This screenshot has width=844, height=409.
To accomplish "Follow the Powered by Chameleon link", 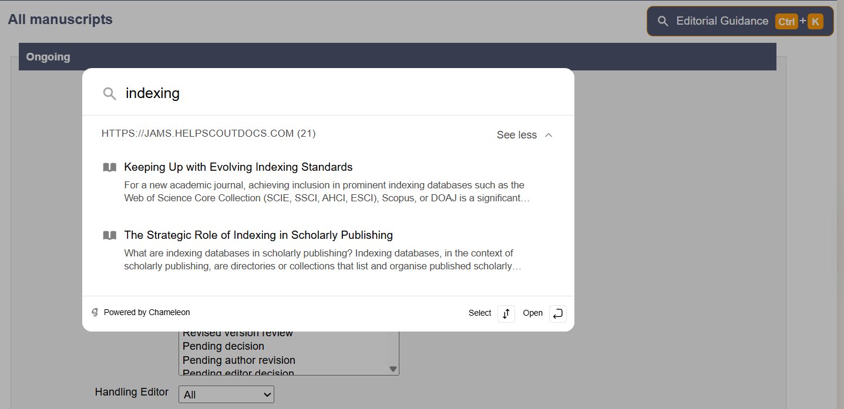I will point(146,313).
